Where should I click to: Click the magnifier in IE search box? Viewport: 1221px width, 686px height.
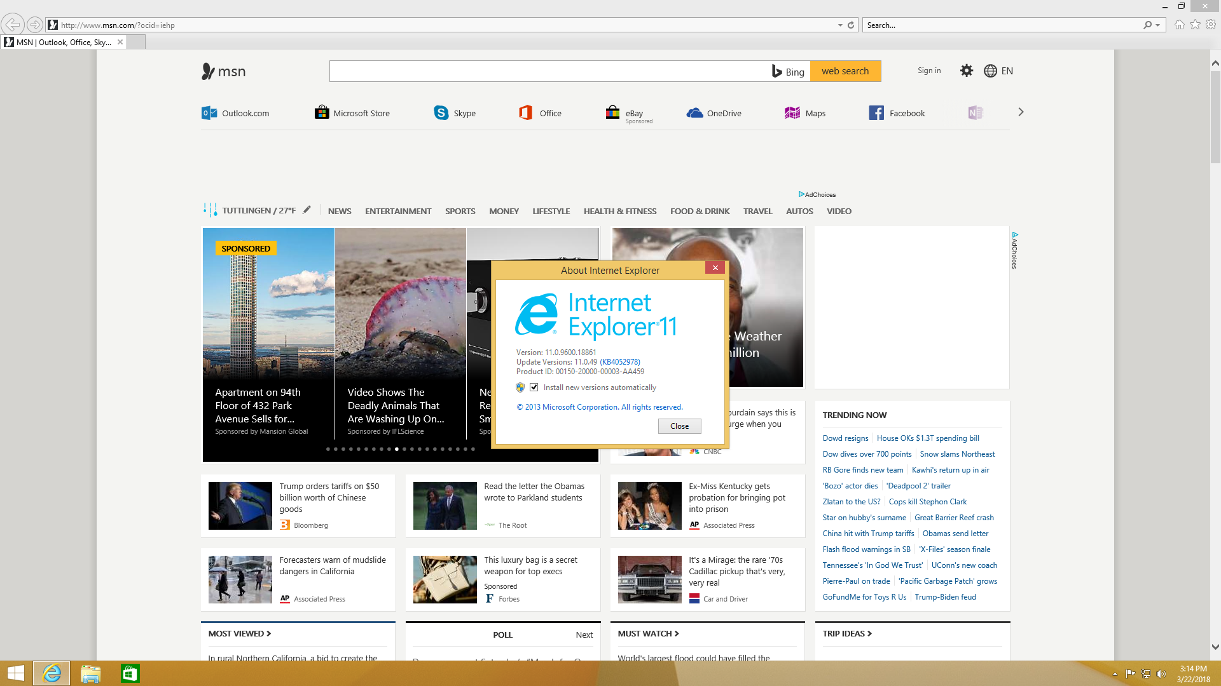click(x=1147, y=25)
